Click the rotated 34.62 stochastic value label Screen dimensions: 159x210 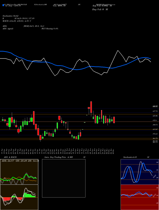(x=154, y=176)
